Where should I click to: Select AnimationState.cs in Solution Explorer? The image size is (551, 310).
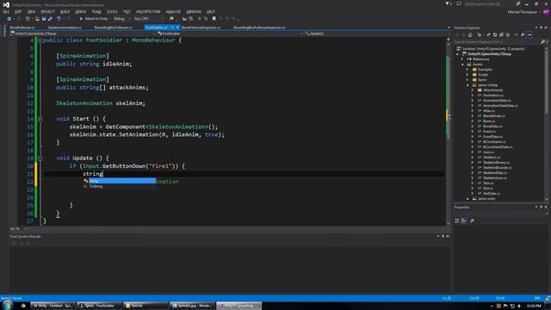[497, 101]
